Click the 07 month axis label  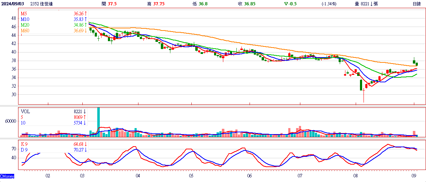(x=300, y=176)
